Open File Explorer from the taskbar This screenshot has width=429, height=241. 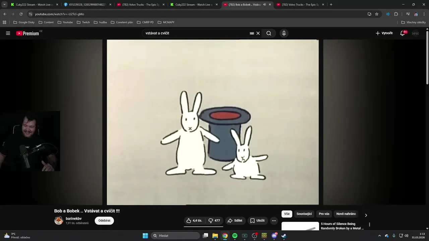(215, 236)
